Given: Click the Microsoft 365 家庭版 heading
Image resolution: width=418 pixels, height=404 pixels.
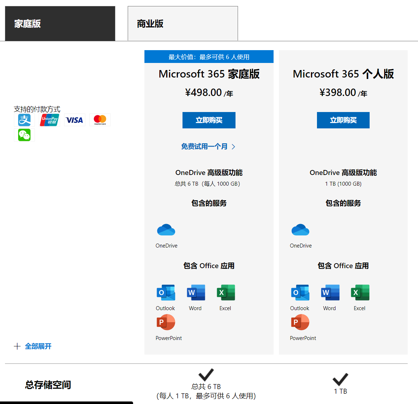Looking at the screenshot, I should 209,74.
